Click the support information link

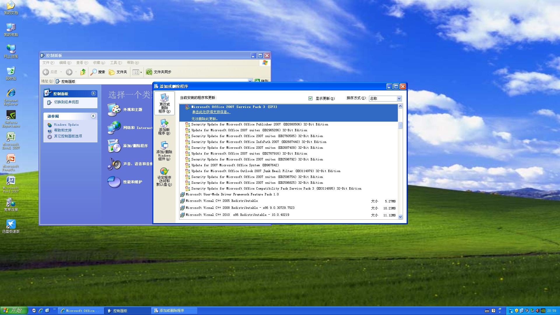click(211, 112)
